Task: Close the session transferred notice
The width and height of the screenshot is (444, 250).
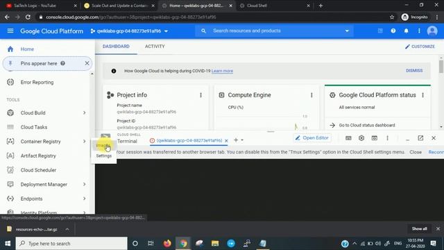Action: pyautogui.click(x=416, y=152)
